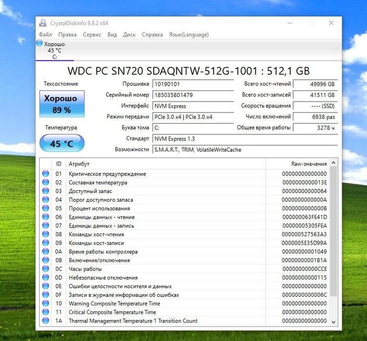
Task: Click the rotation speed value ---- (SSD)
Action: [x=315, y=106]
